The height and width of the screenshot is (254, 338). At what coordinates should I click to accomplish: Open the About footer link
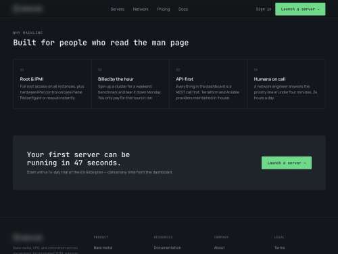[219, 248]
